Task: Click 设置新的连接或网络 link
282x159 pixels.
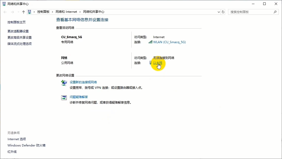Action: (83, 82)
